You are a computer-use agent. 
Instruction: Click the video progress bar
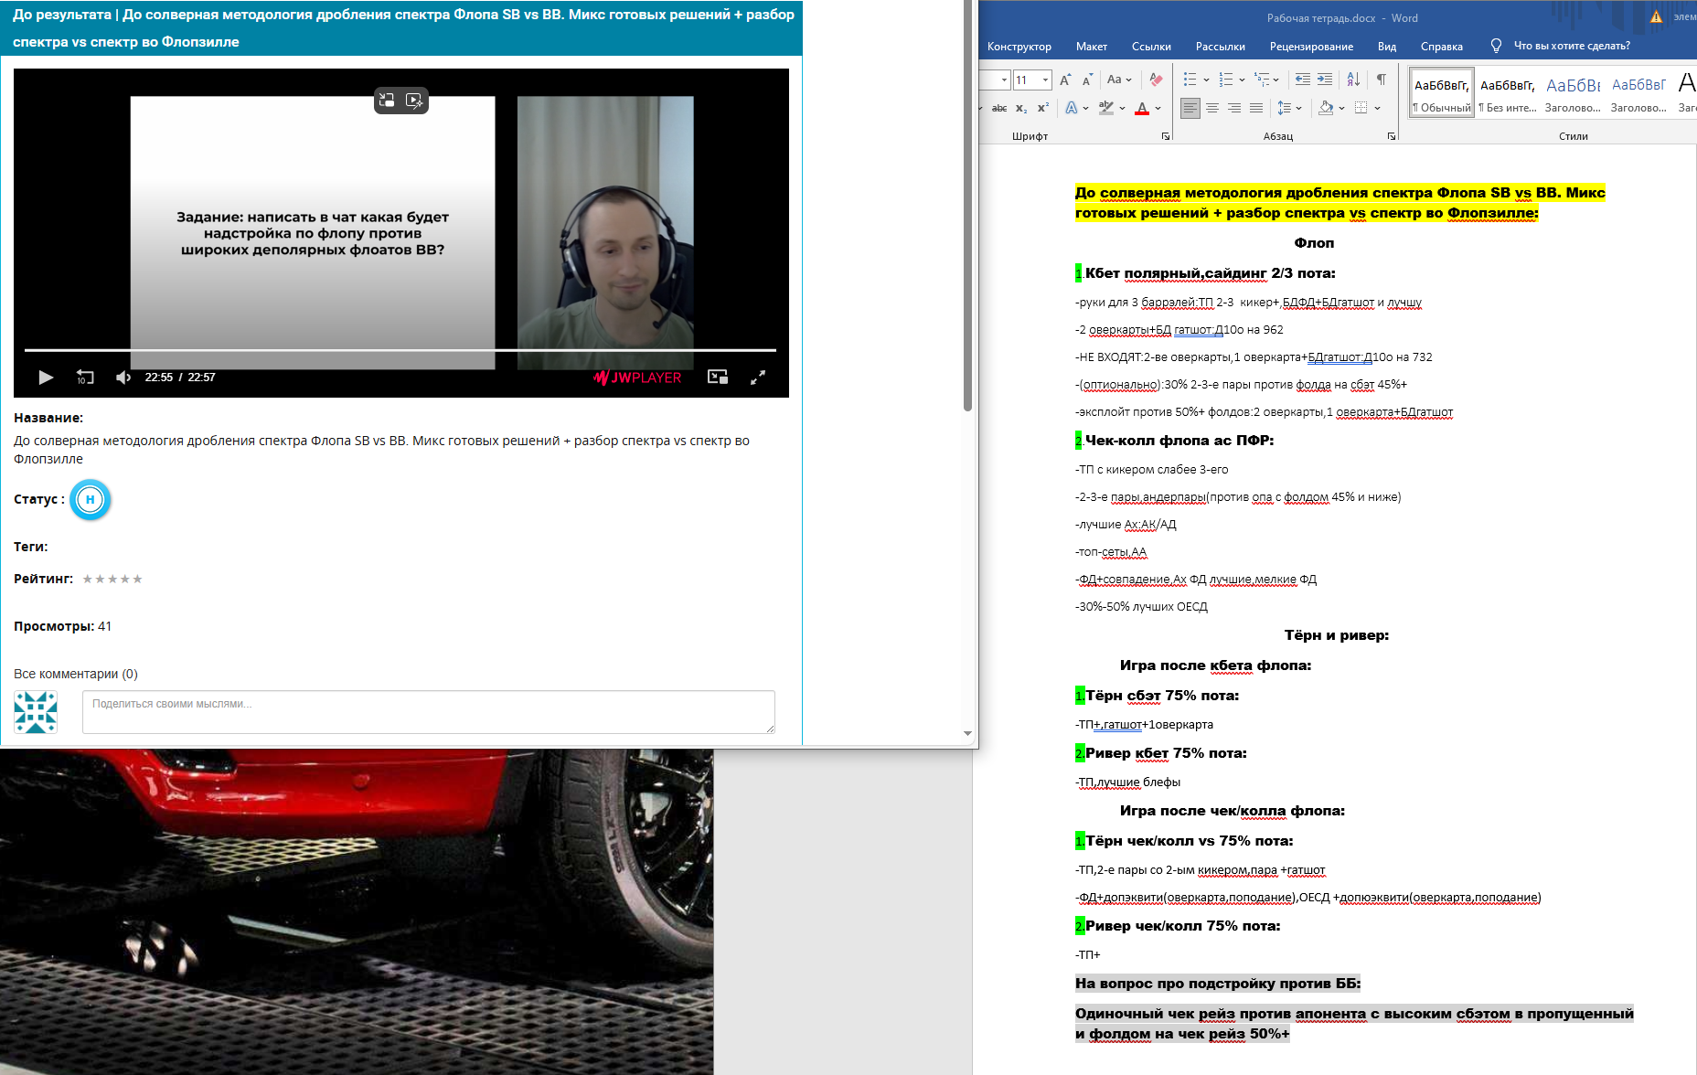pos(400,350)
